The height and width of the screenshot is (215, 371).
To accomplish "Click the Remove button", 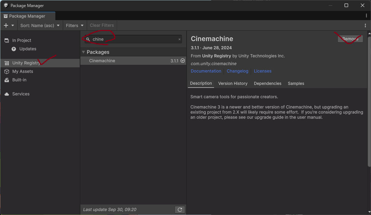I will pyautogui.click(x=350, y=39).
